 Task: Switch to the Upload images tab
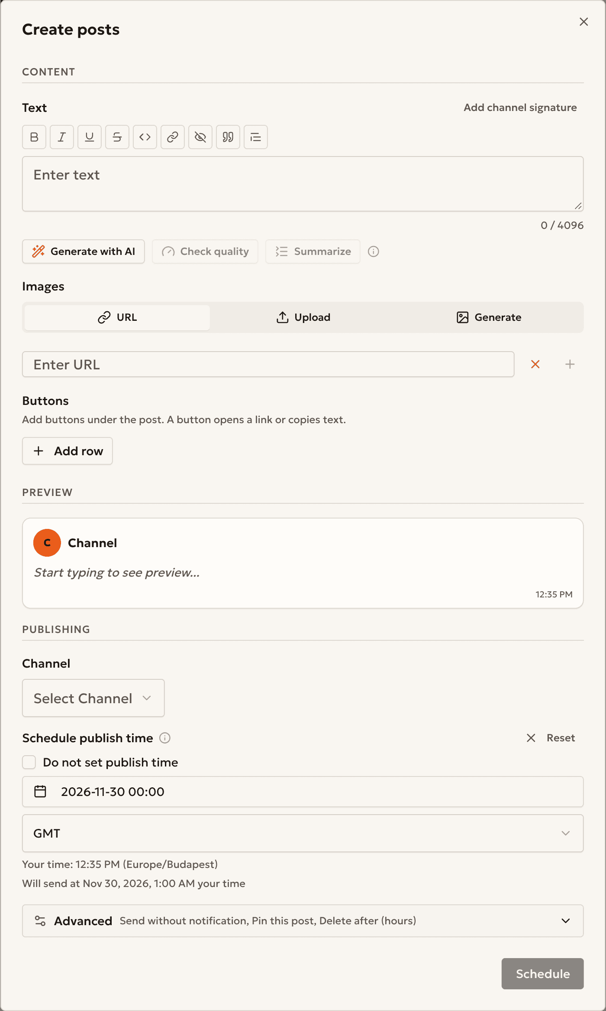[303, 317]
